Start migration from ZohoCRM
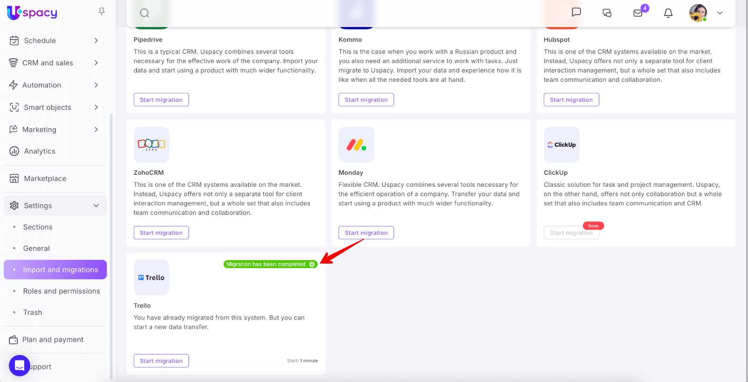The image size is (748, 382). click(161, 233)
